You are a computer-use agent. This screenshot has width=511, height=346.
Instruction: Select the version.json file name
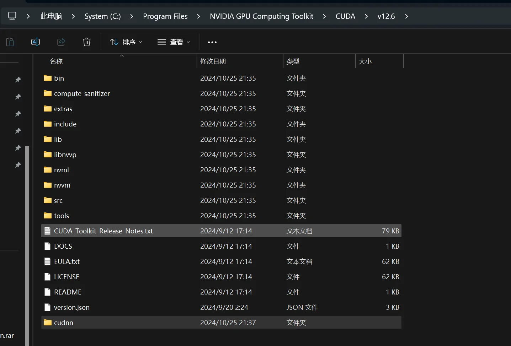pos(72,307)
